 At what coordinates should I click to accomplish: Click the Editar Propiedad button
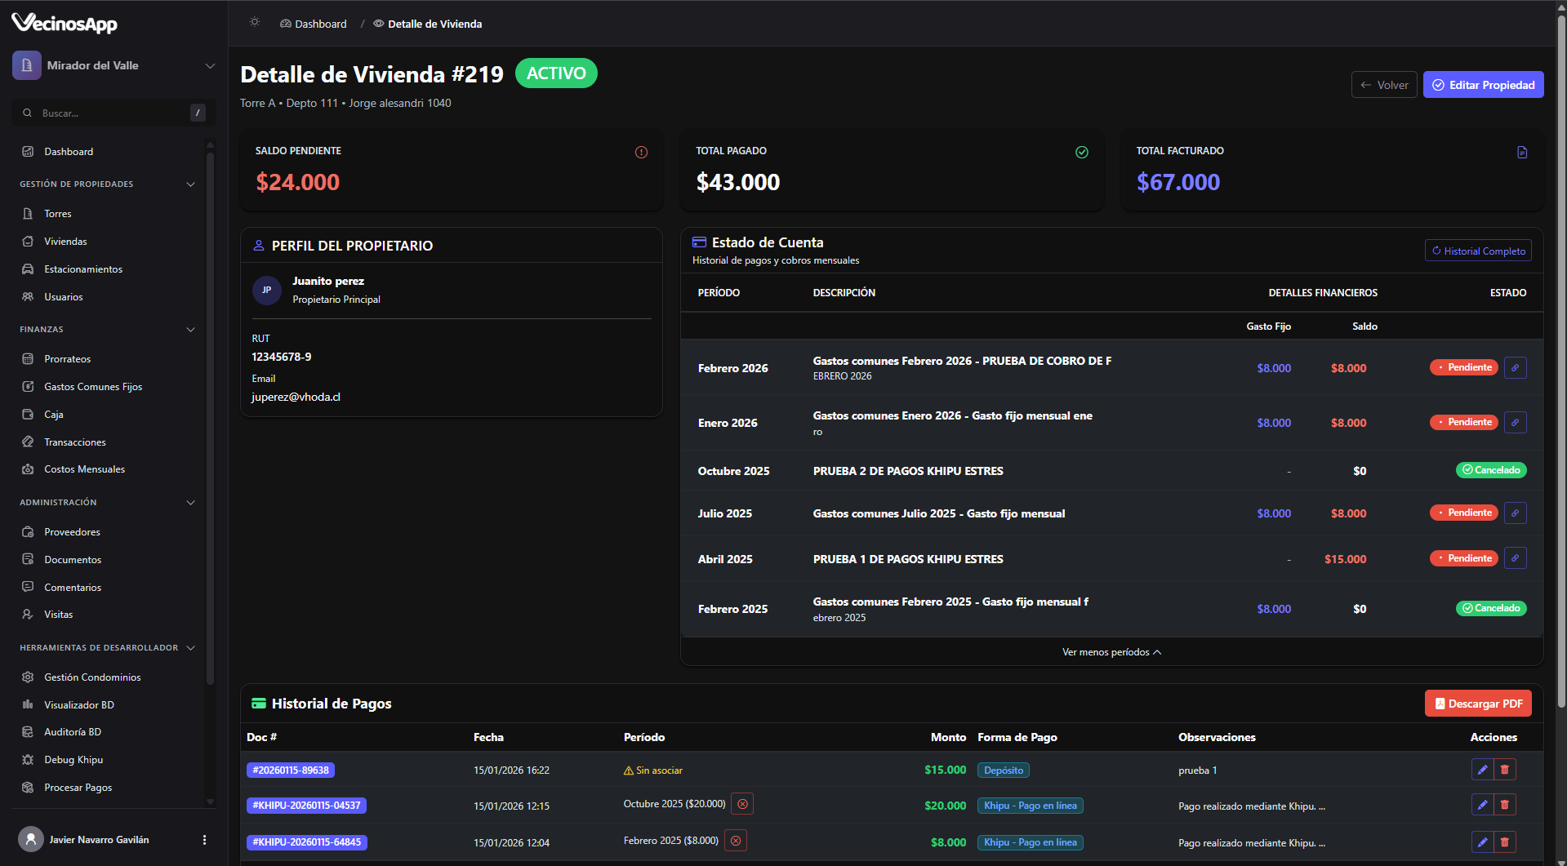click(1483, 85)
